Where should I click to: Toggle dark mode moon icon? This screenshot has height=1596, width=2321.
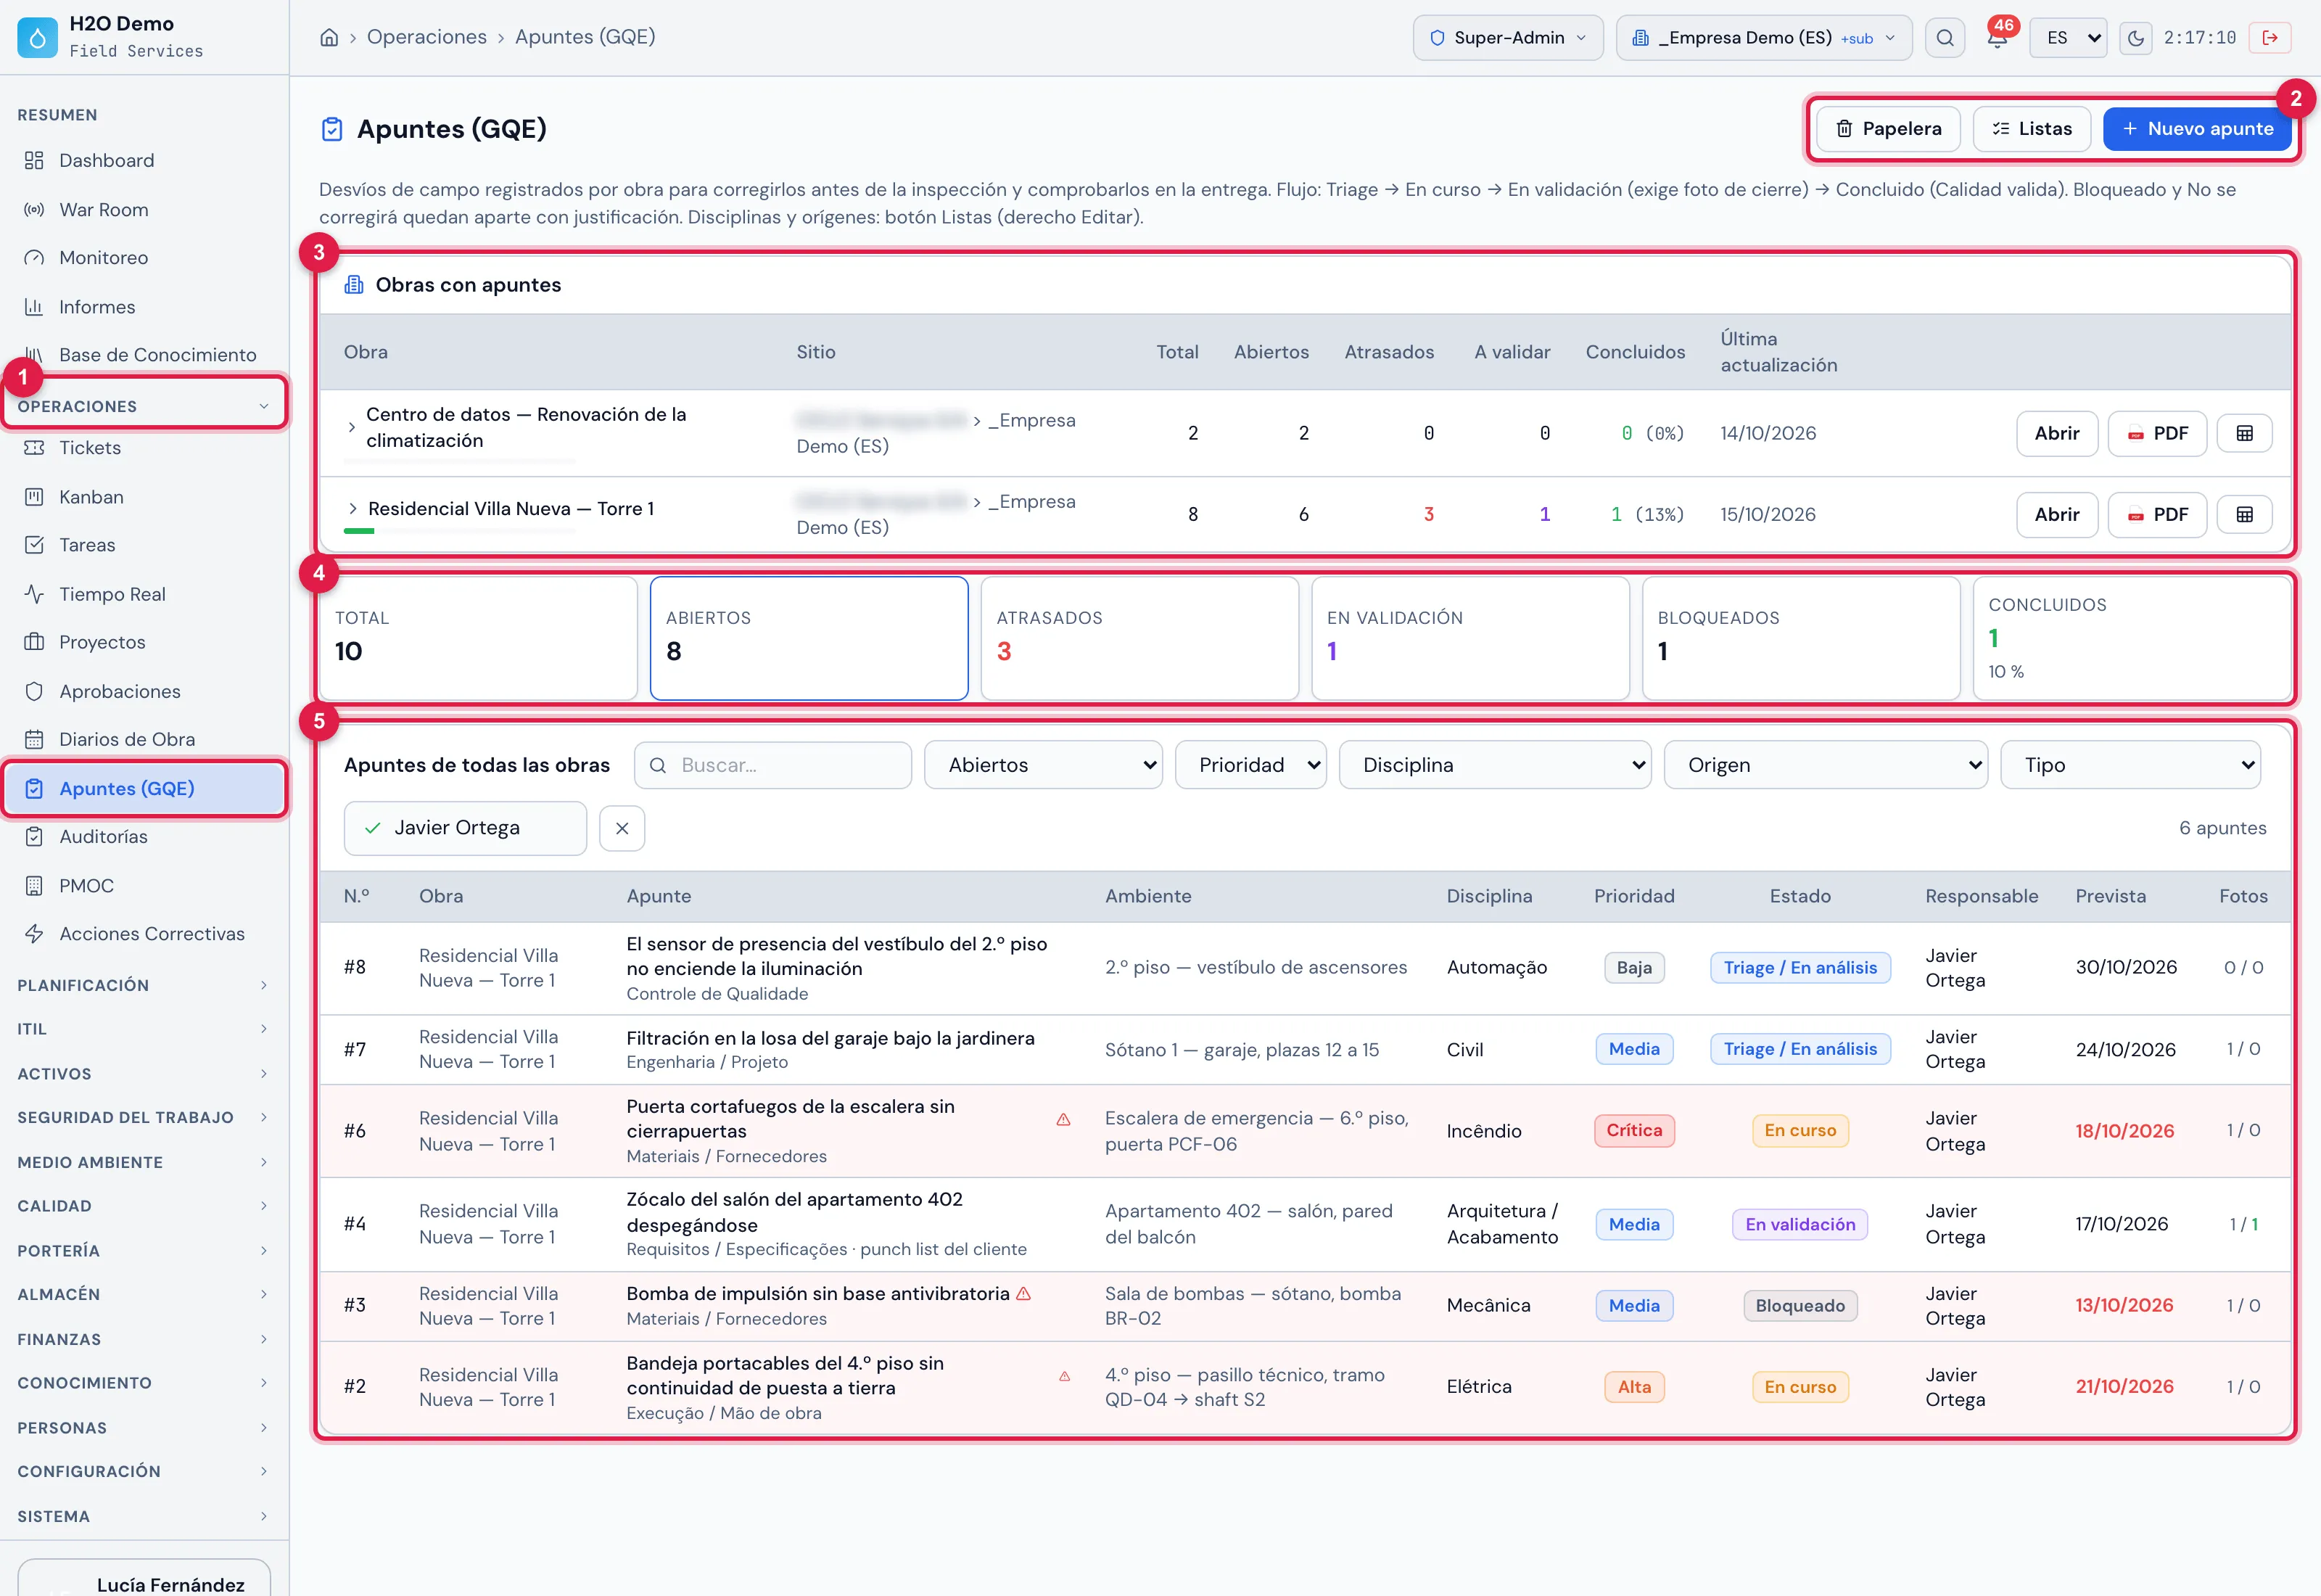tap(2135, 38)
